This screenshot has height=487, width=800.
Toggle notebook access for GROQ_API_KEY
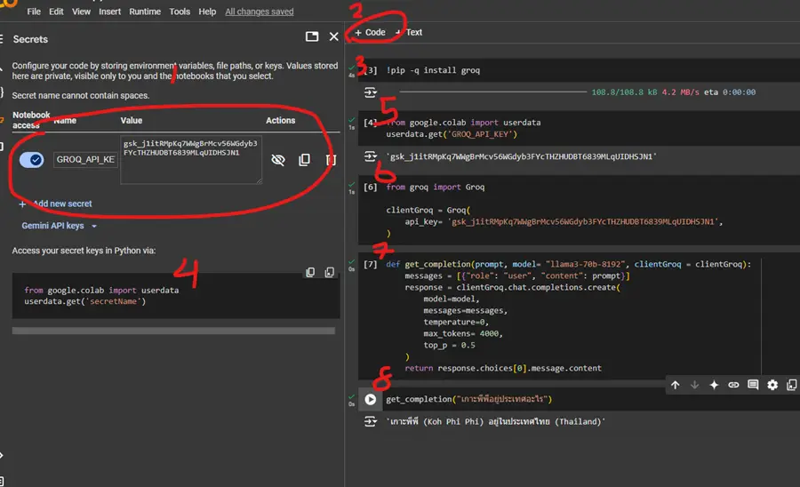click(x=31, y=160)
